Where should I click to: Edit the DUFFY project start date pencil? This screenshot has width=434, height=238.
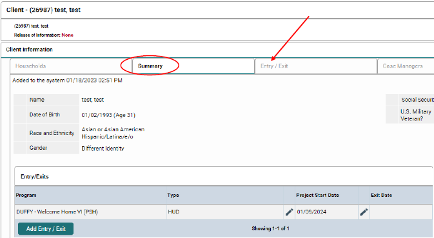tap(290, 212)
